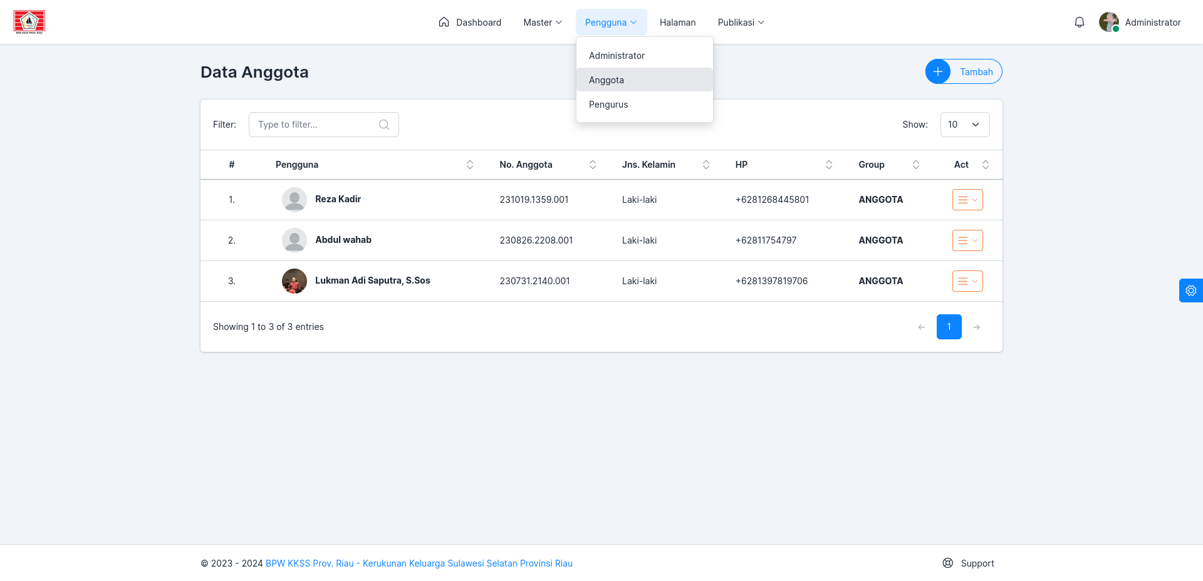Viewport: 1203px width, 581px height.
Task: Sort by Jns. Kelamin column arrows
Action: [x=706, y=165]
